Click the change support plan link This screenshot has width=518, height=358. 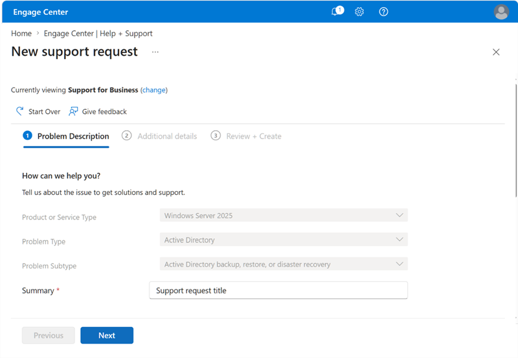pos(154,90)
